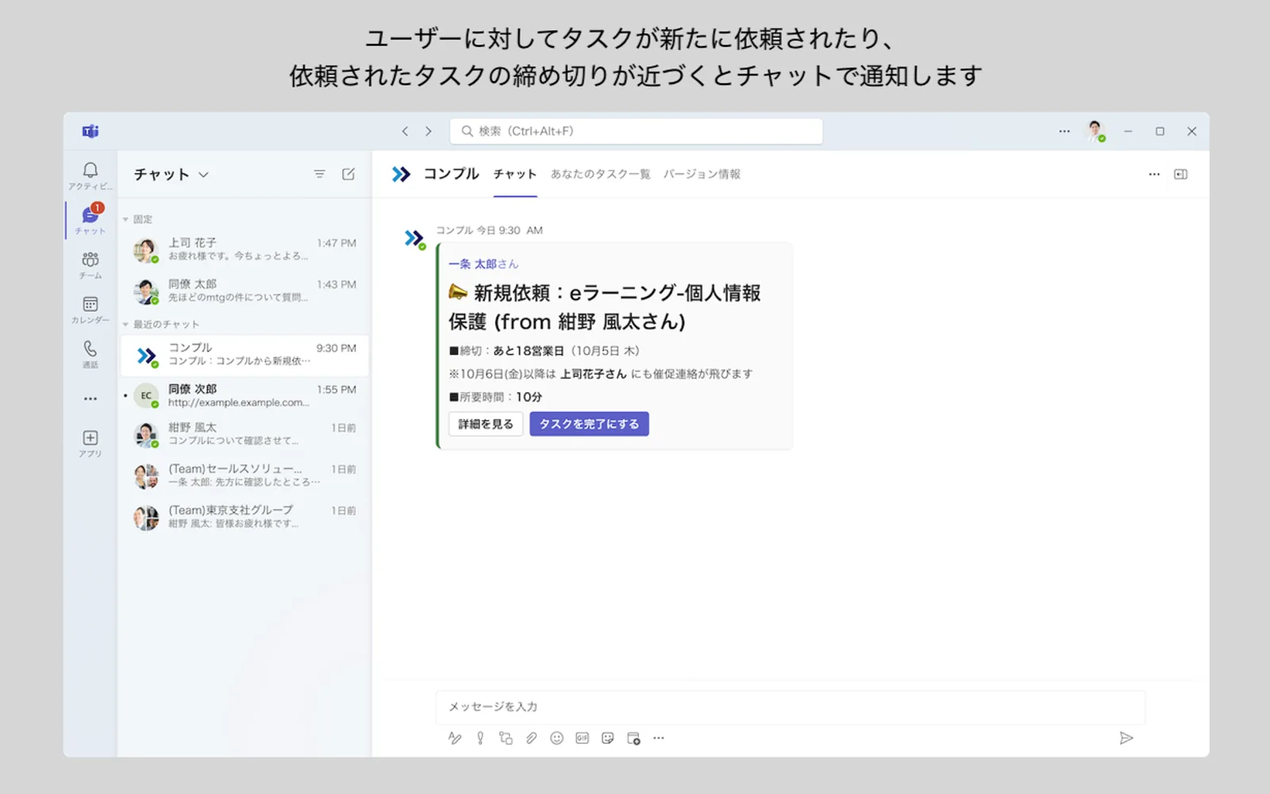The width and height of the screenshot is (1270, 794).
Task: Open the Apps plus icon in the sidebar
Action: tap(90, 443)
